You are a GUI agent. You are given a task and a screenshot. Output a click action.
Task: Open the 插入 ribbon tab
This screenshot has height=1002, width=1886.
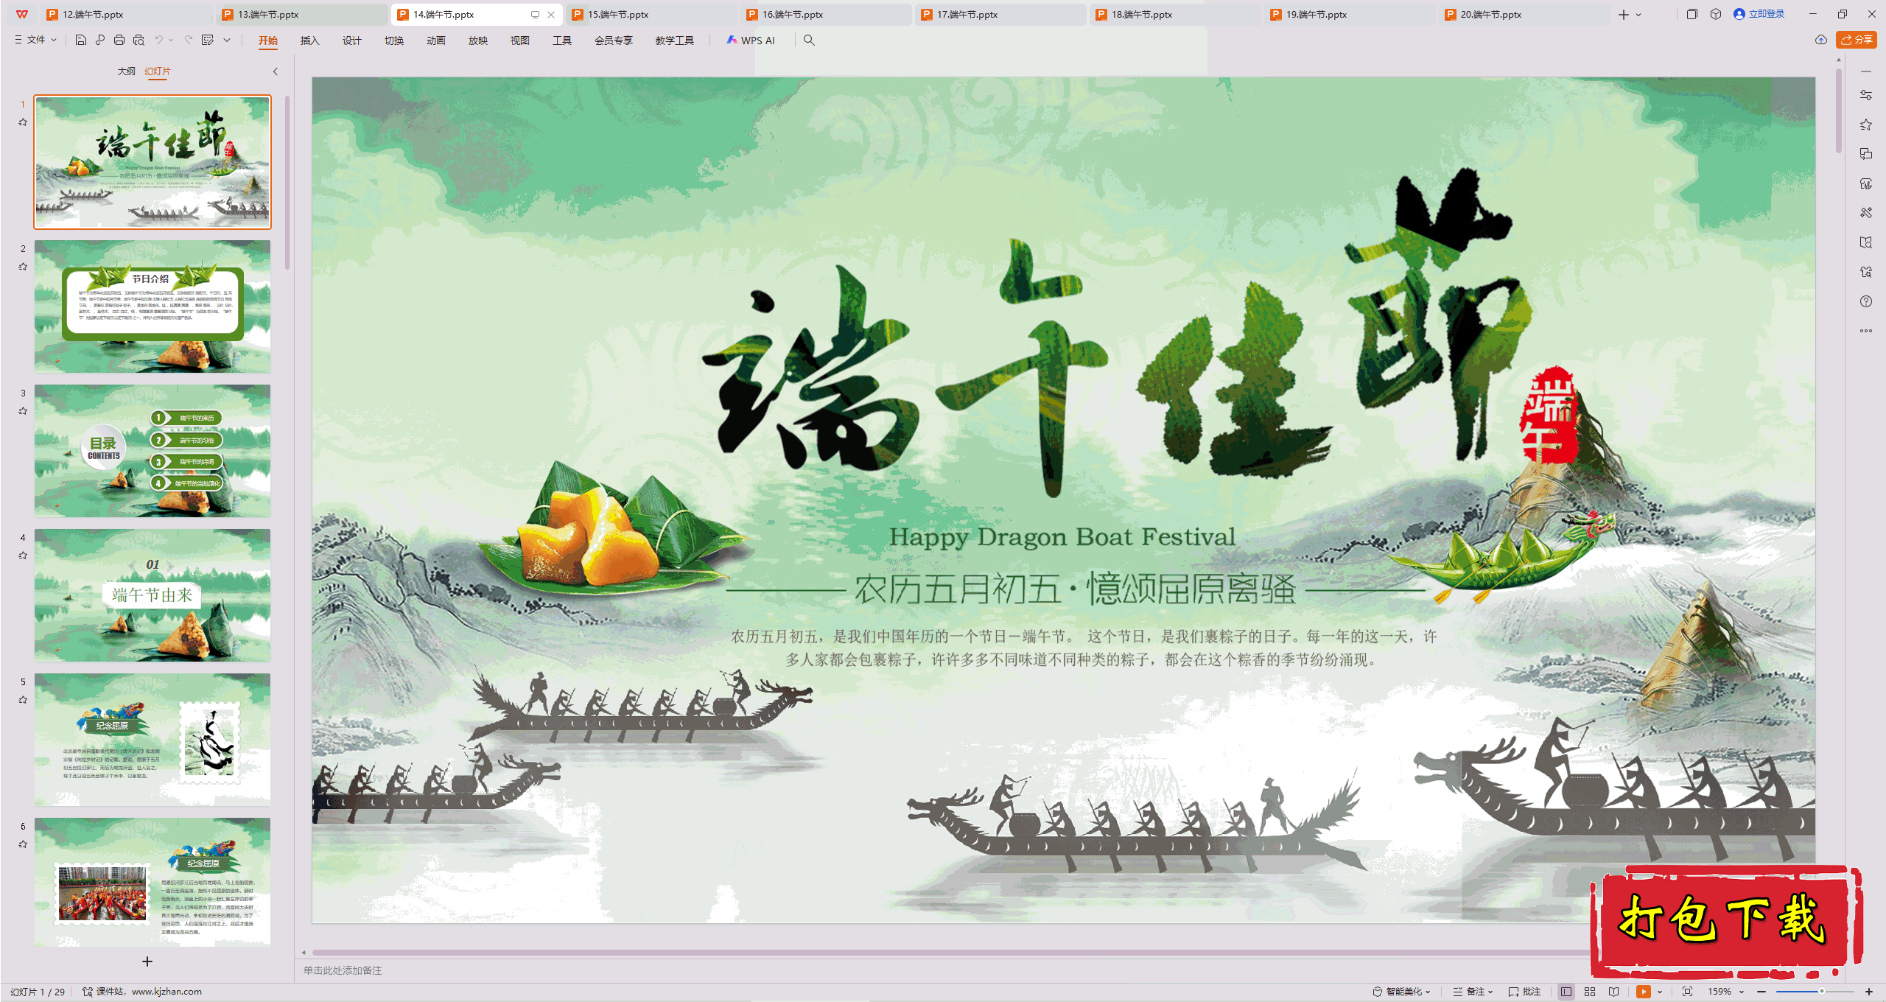point(309,41)
